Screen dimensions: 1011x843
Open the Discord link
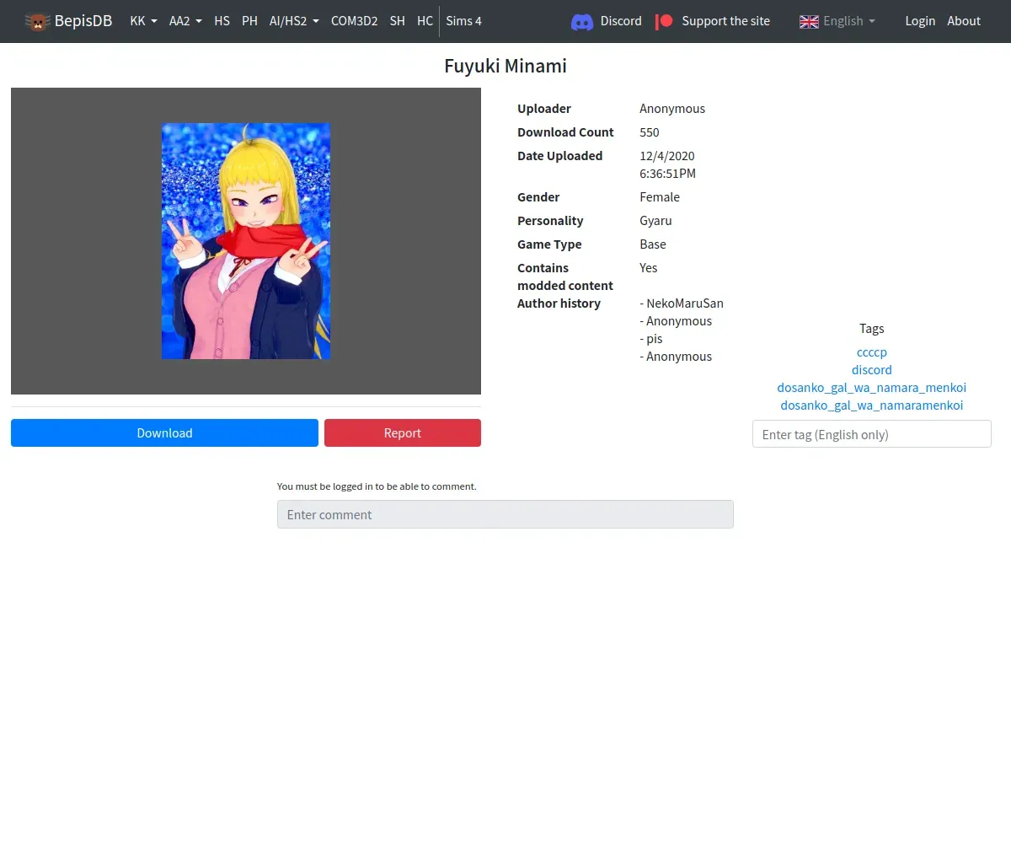(x=621, y=21)
